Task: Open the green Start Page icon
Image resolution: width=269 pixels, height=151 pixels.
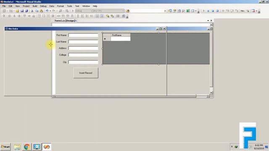Action: coord(188,11)
